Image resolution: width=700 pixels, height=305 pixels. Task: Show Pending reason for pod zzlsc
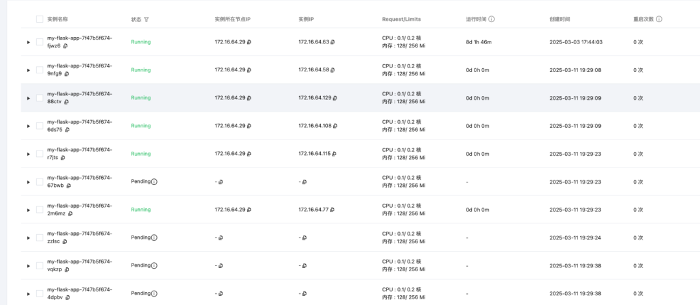click(154, 238)
